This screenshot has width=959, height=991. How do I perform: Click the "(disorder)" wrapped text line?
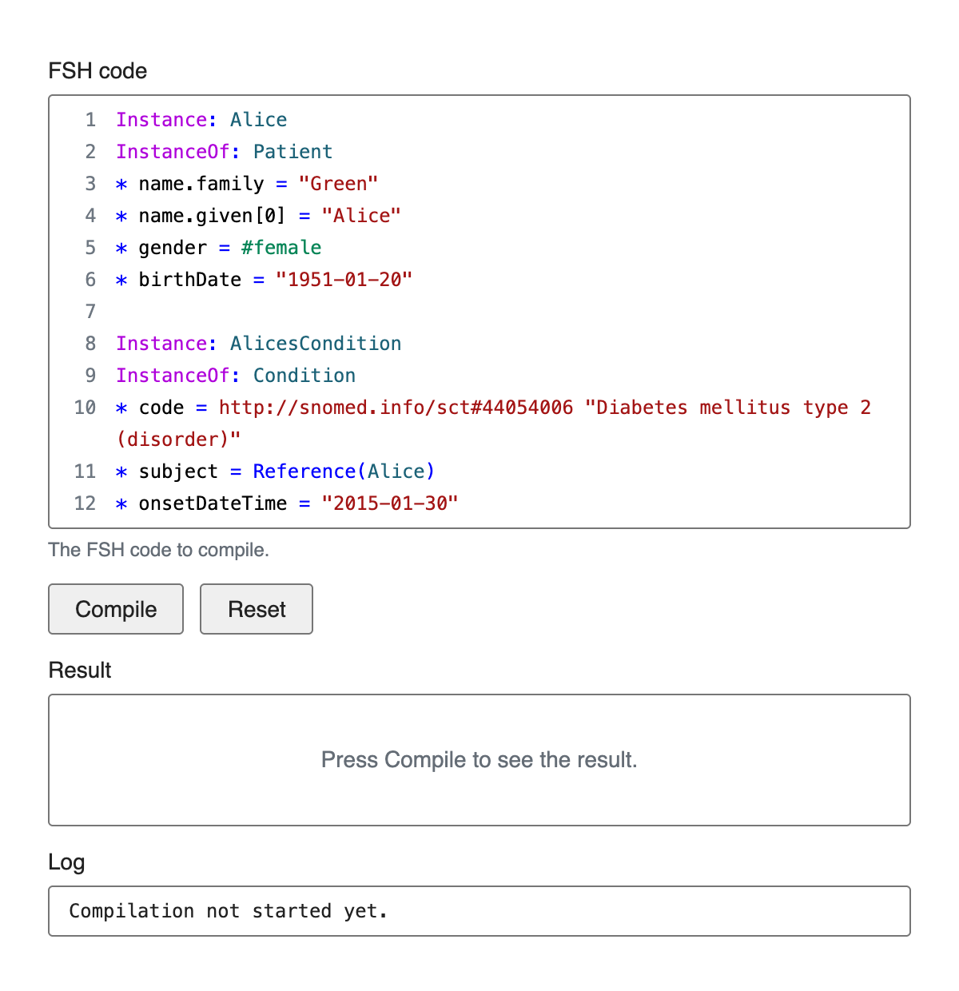179,440
